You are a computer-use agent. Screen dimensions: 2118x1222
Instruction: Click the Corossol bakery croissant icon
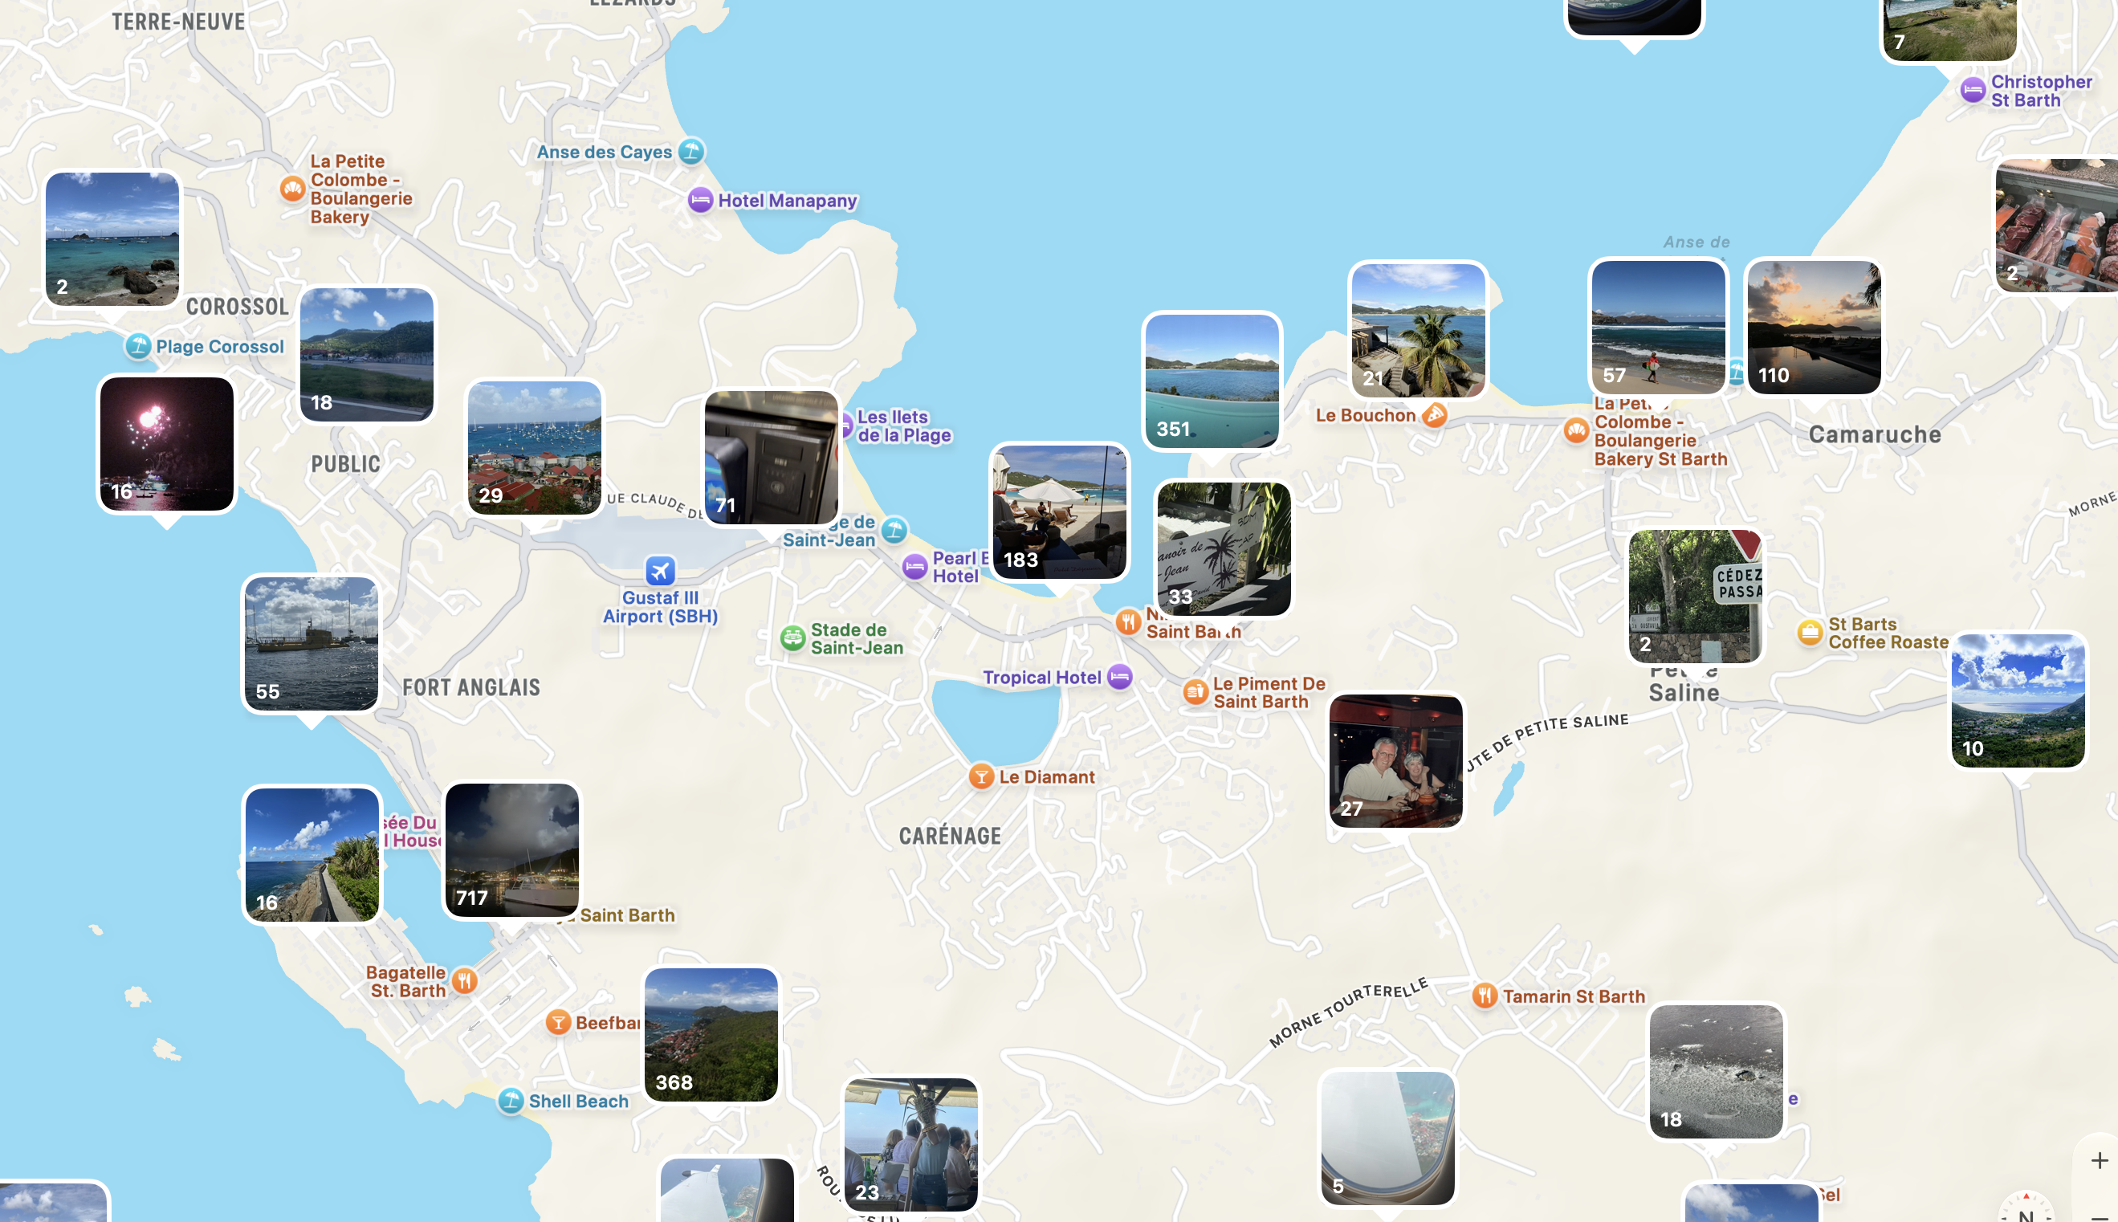pos(293,188)
